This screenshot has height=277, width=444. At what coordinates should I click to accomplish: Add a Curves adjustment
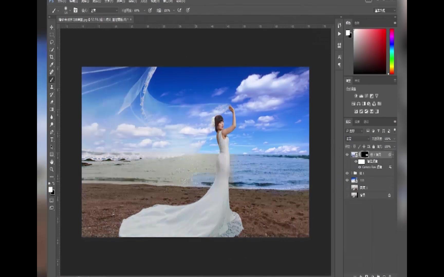366,96
